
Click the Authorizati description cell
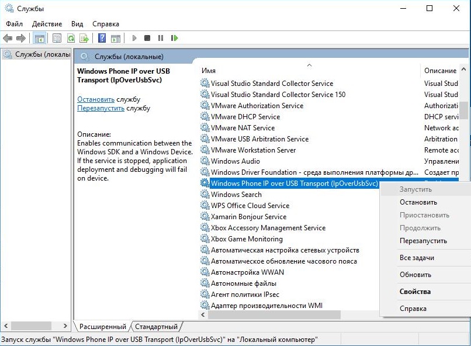tap(441, 105)
